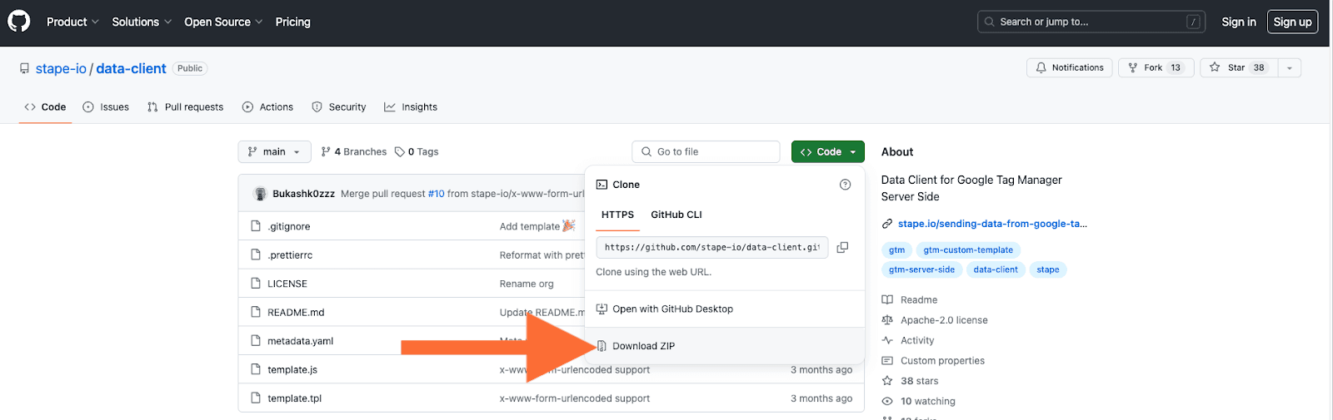Screen dimensions: 1333x420
Task: Focus the Search or jump to field
Action: pyautogui.click(x=1091, y=22)
